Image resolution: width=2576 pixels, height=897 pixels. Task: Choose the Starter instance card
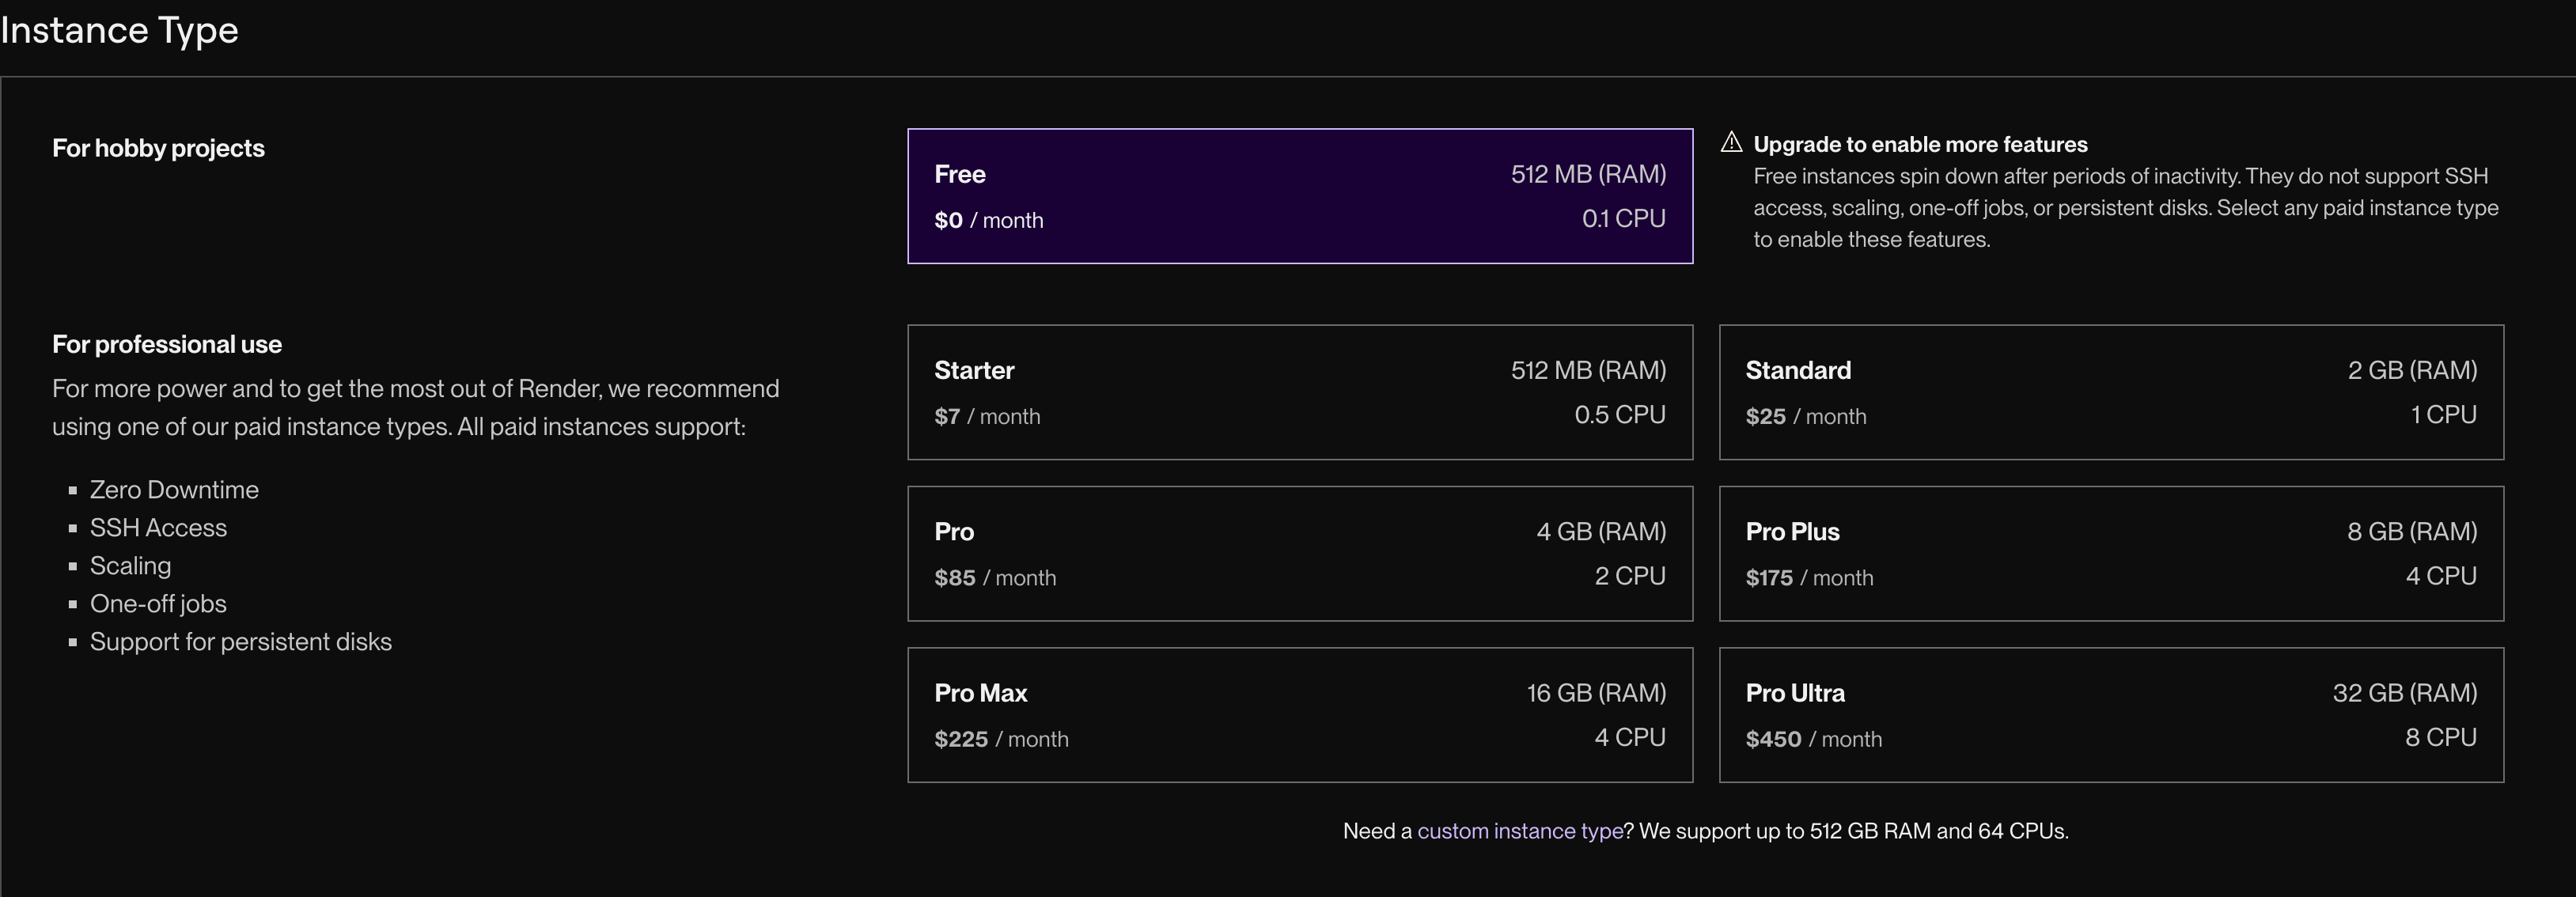click(x=1299, y=392)
